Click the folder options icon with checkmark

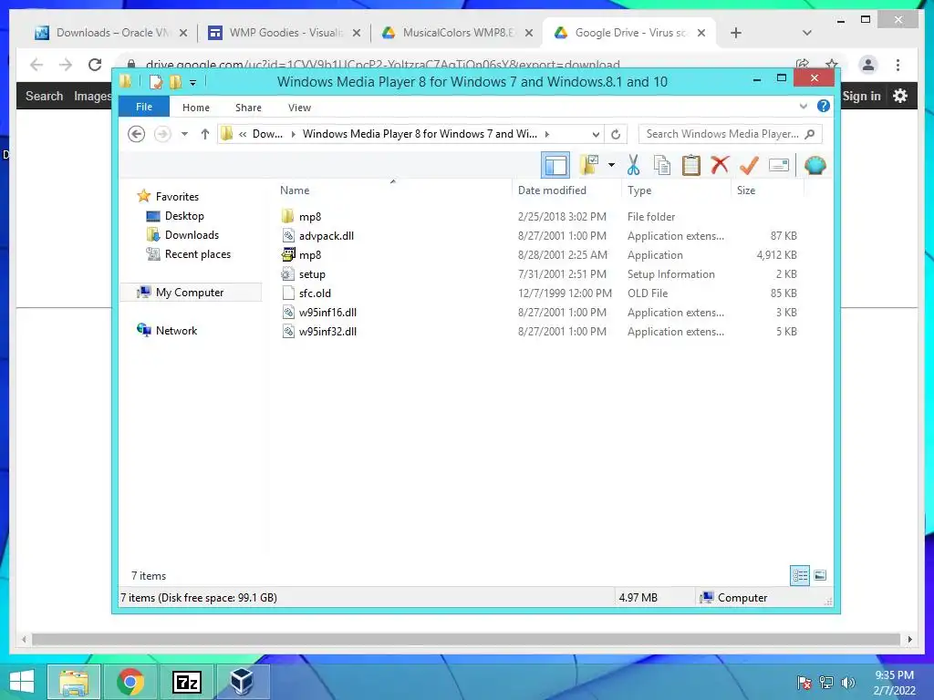(x=589, y=165)
